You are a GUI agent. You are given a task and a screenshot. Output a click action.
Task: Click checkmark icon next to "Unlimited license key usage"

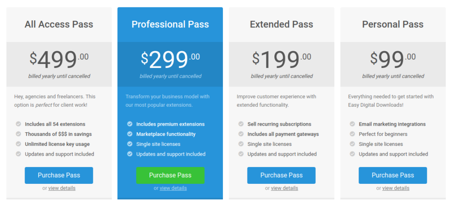coord(18,144)
